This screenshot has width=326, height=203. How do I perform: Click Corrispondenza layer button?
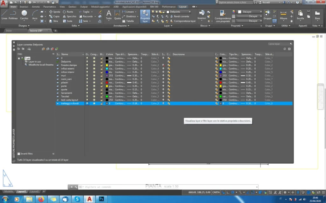(x=183, y=21)
